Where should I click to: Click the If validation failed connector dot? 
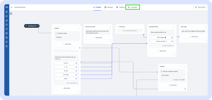pyautogui.click(x=184, y=80)
